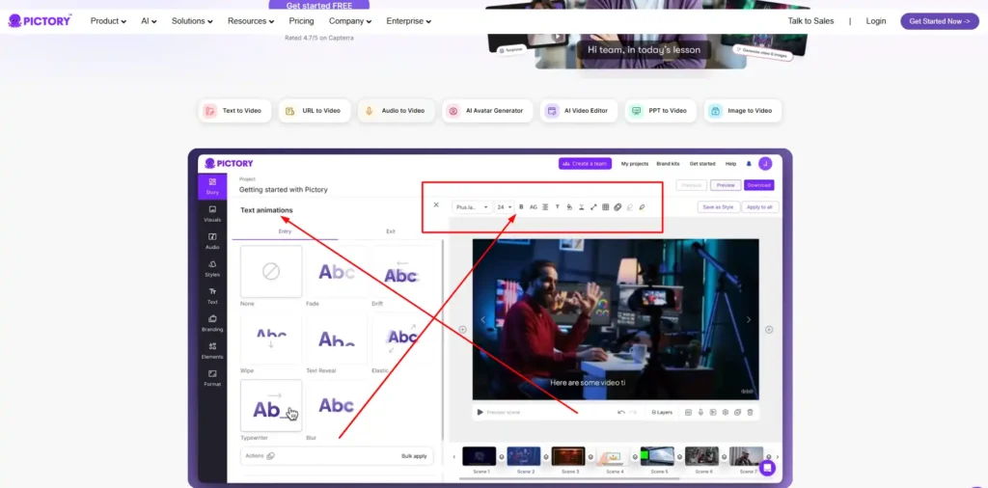988x488 pixels.
Task: Toggle bold text formatting
Action: tap(521, 207)
